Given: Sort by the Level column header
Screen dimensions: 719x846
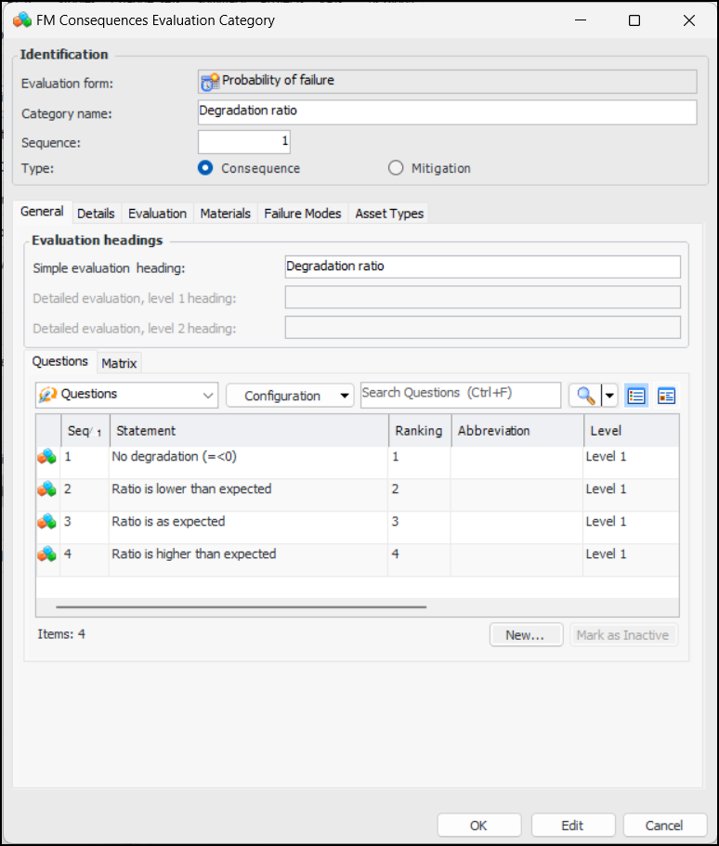Looking at the screenshot, I should [631, 431].
